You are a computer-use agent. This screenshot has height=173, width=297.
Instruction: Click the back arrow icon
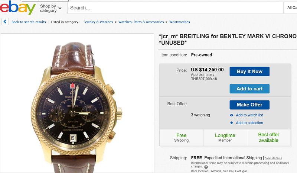[5, 22]
